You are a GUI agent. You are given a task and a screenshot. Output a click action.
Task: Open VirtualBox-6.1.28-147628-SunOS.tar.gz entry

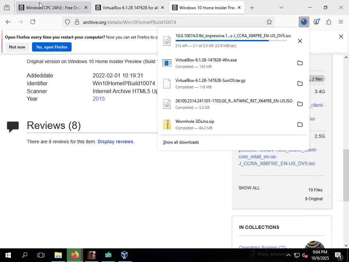tap(227, 84)
